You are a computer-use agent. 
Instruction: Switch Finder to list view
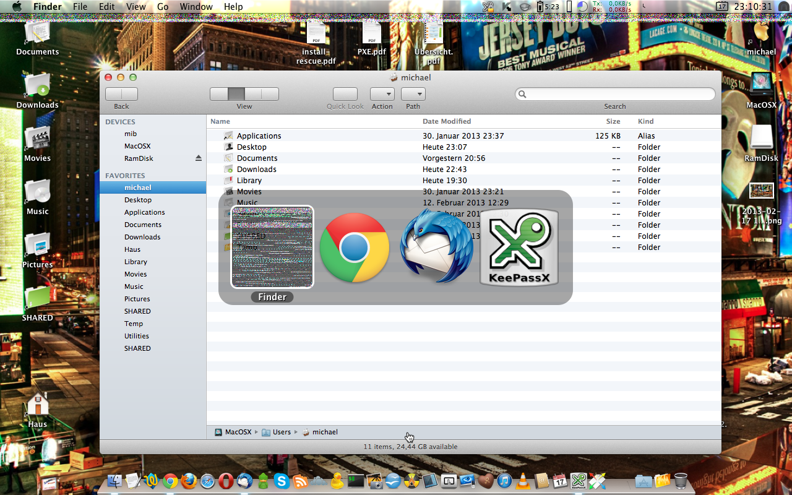pos(236,94)
